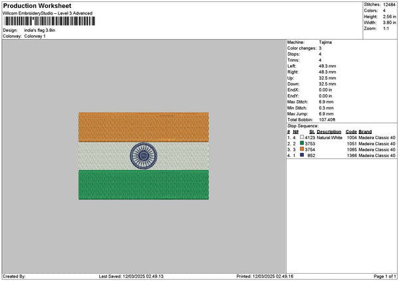399x281 pixels.
Task: Click the white thread color swatch
Action: (301, 138)
